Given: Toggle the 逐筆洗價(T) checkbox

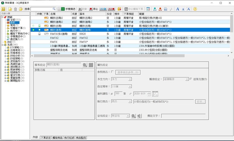Looking at the screenshot, I should tap(186, 79).
